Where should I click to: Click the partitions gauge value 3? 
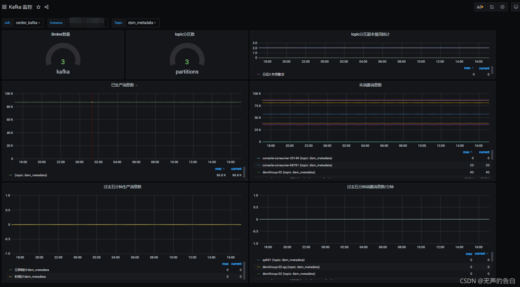coord(187,62)
